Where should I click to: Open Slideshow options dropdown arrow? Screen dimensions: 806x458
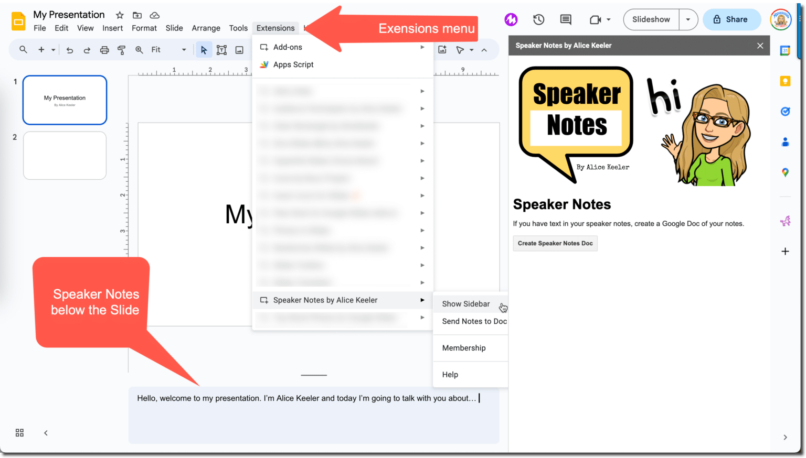(688, 19)
